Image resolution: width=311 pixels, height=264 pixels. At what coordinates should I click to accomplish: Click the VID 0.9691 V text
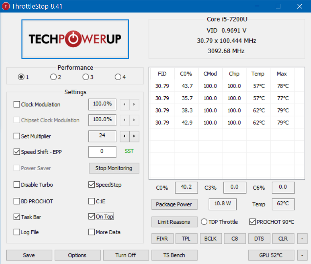[x=227, y=31]
